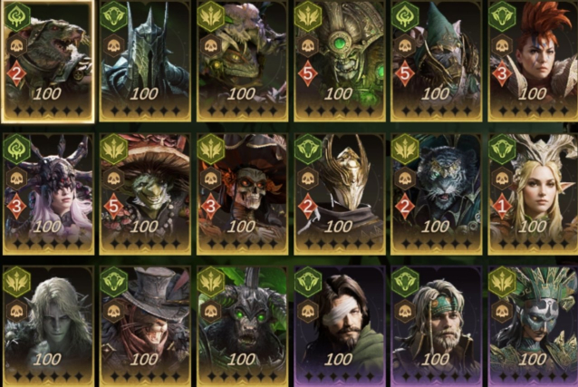Choose the skeleton pirate hero card
The width and height of the screenshot is (578, 387).
[242, 194]
